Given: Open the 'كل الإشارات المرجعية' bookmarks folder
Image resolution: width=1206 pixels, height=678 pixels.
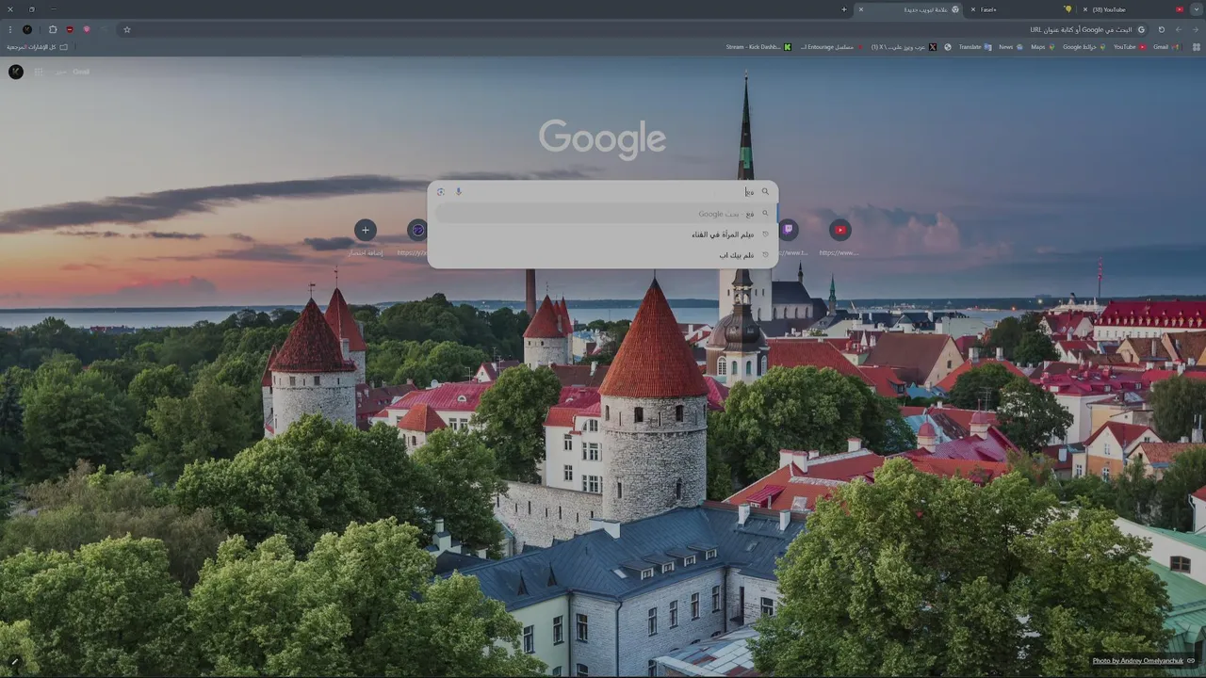Looking at the screenshot, I should 37,47.
